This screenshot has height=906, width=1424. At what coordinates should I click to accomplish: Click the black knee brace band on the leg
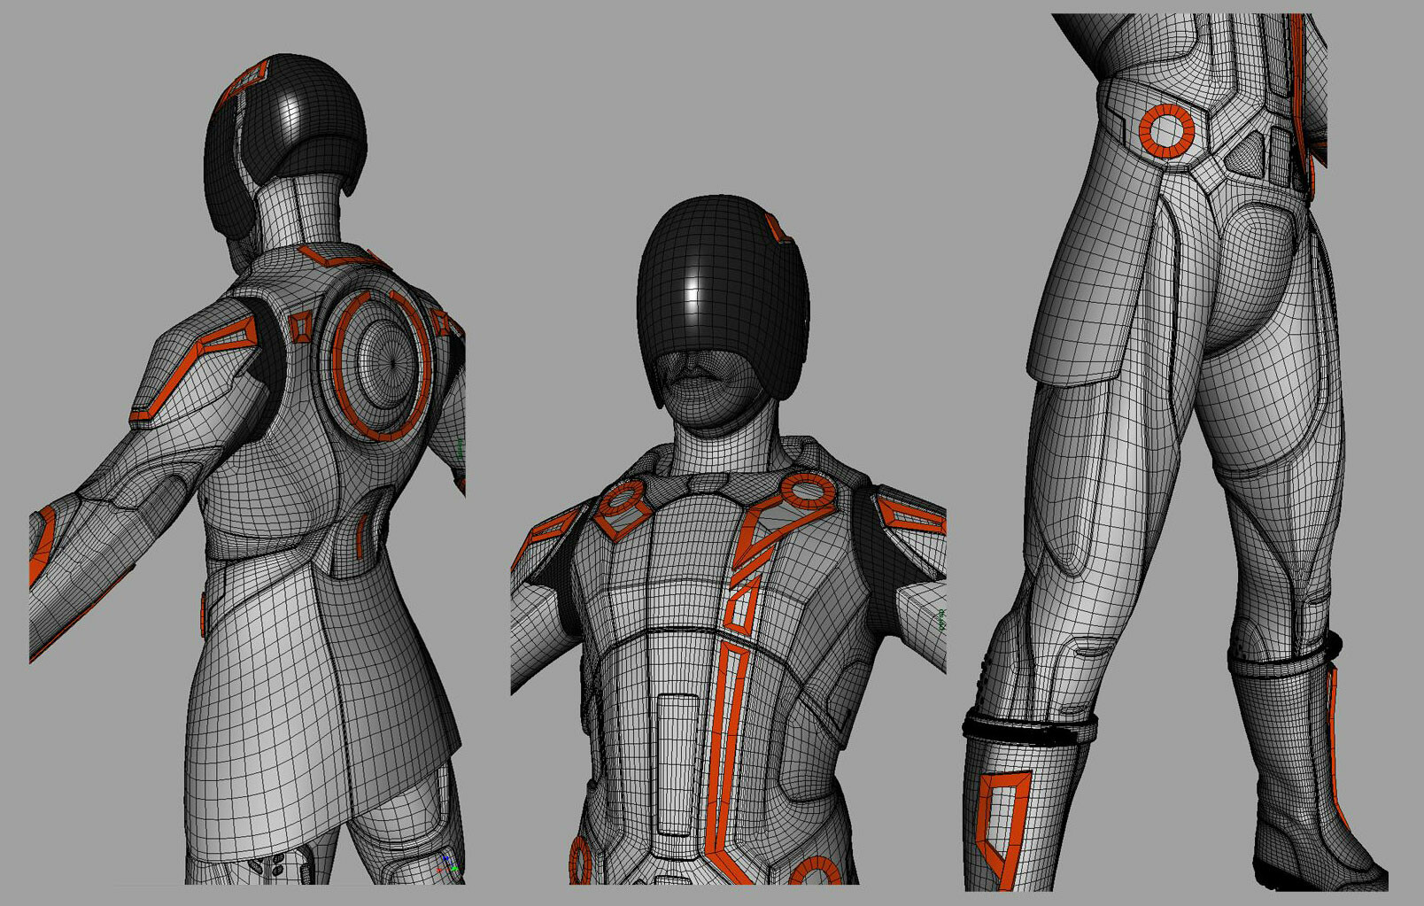click(1027, 728)
